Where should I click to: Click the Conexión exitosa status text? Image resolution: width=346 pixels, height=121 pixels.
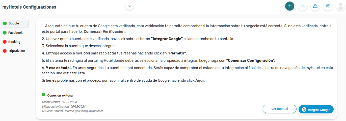click(x=60, y=96)
